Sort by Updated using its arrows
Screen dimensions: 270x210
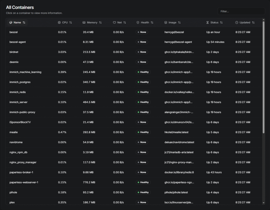pos(253,23)
